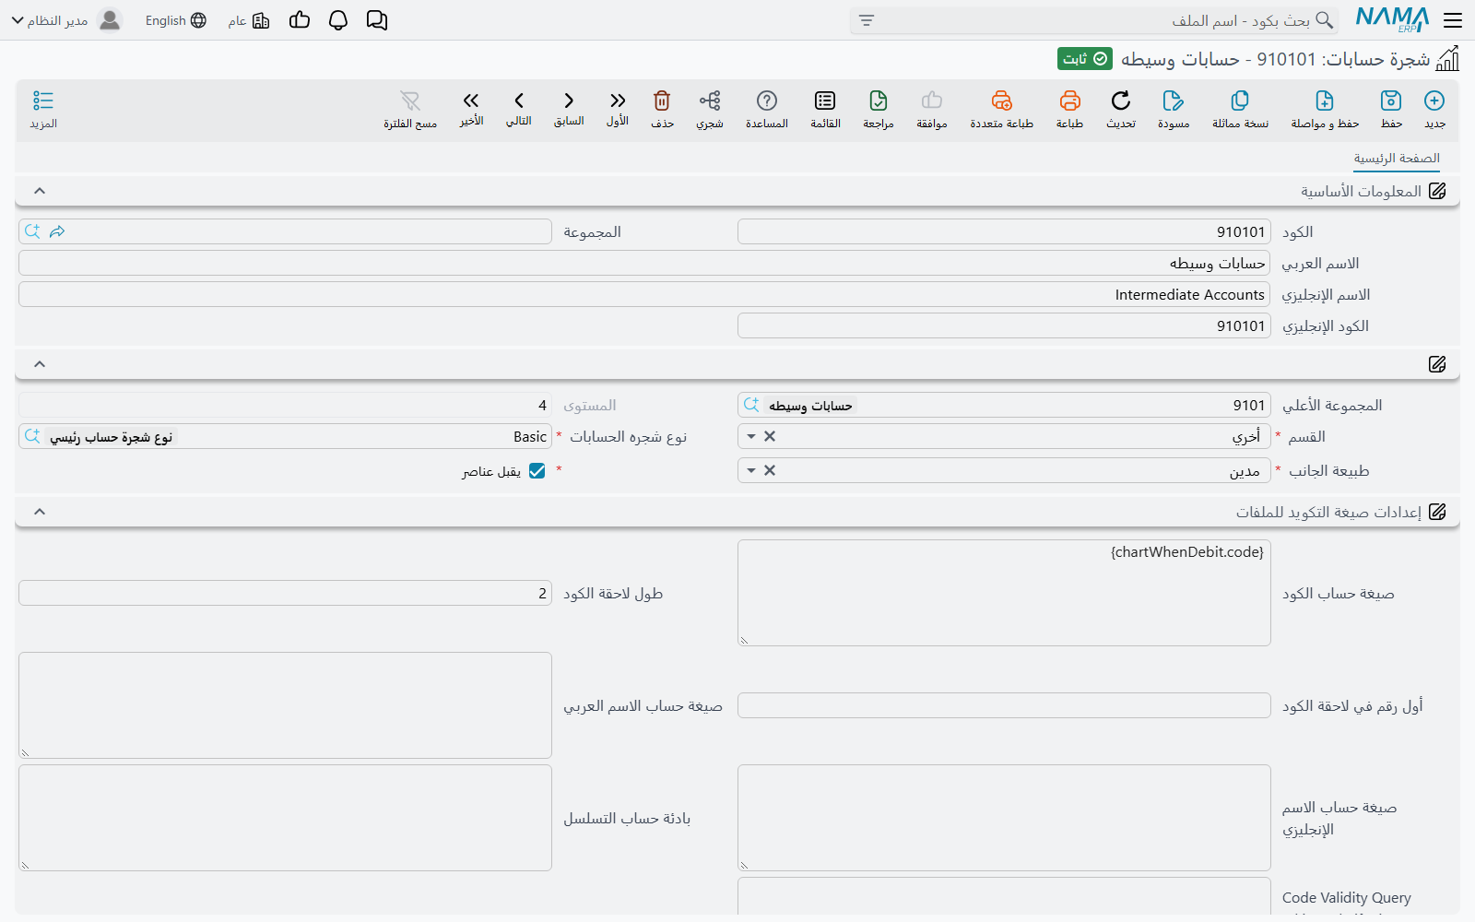This screenshot has height=922, width=1475.
Task: Click edit icon beside المعلومات الأساسية
Action: click(x=1437, y=191)
